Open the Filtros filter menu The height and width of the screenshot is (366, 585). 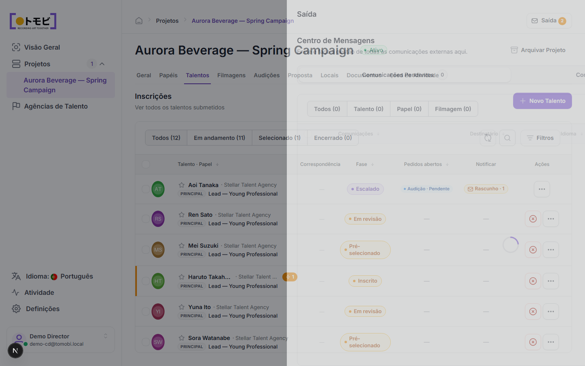tap(540, 138)
